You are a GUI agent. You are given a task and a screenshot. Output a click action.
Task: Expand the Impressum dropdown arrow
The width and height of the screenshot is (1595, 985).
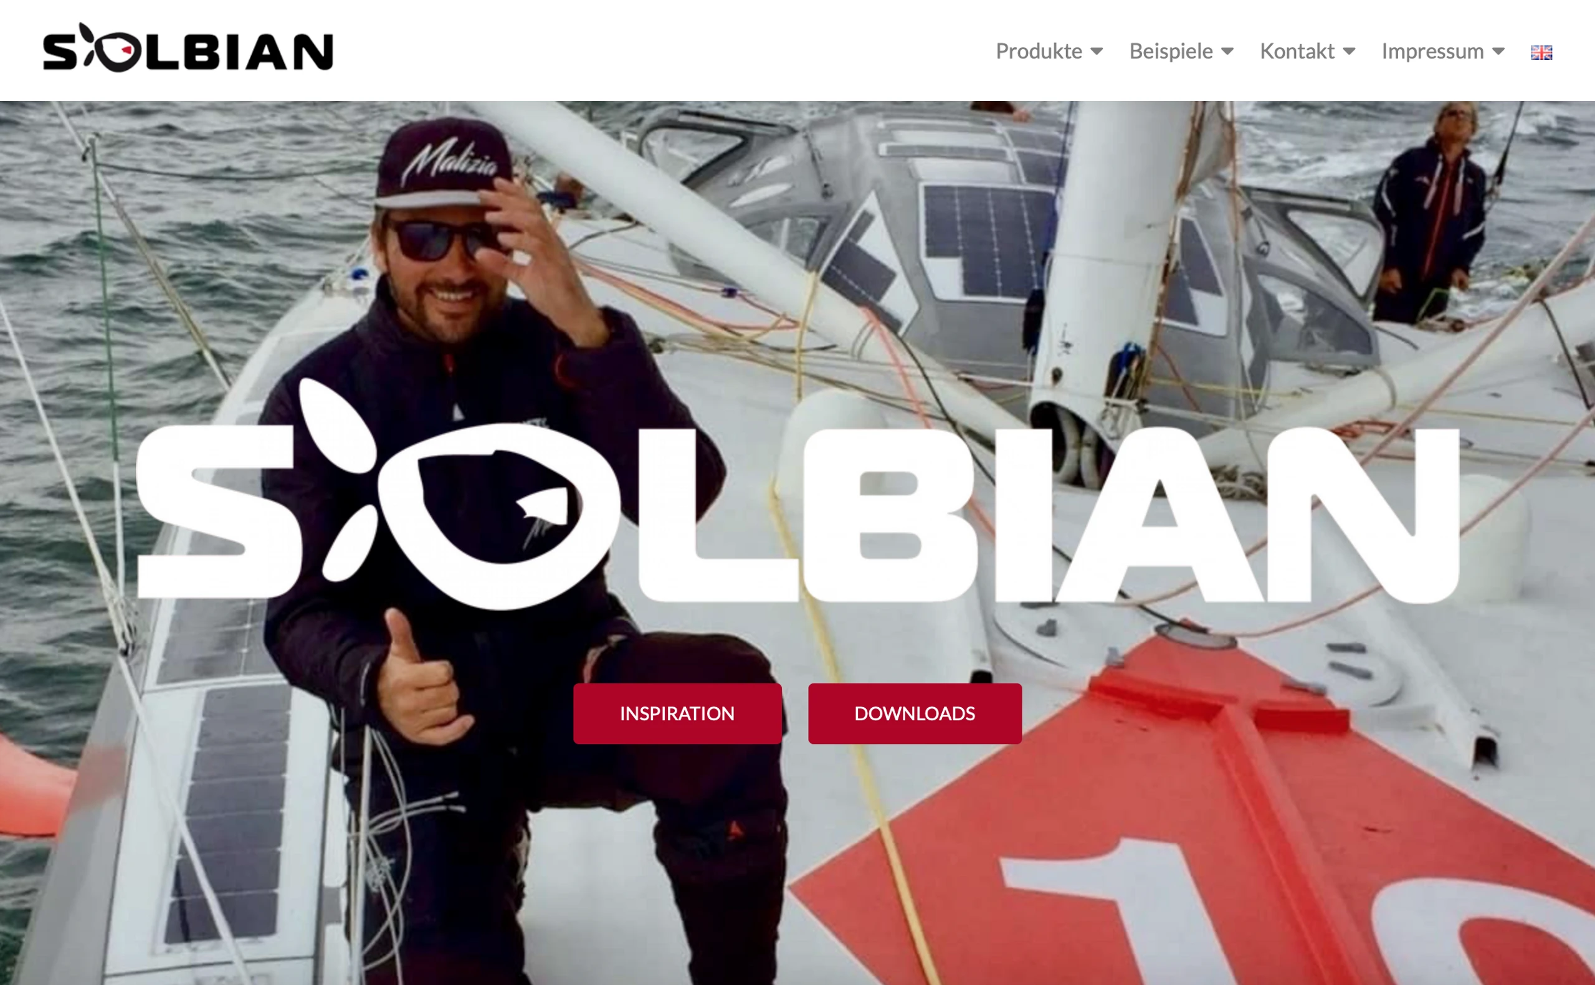tap(1498, 52)
